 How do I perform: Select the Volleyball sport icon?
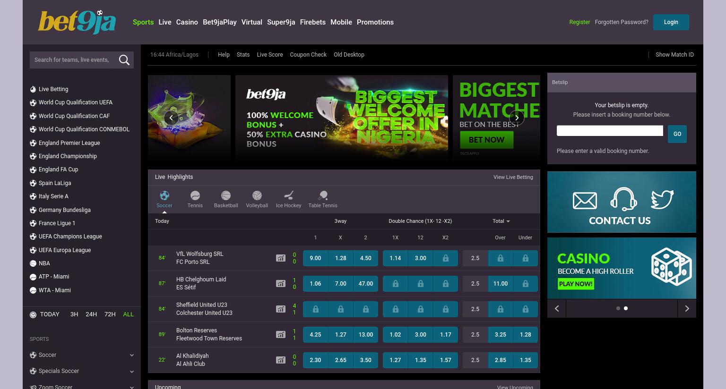coord(257,195)
